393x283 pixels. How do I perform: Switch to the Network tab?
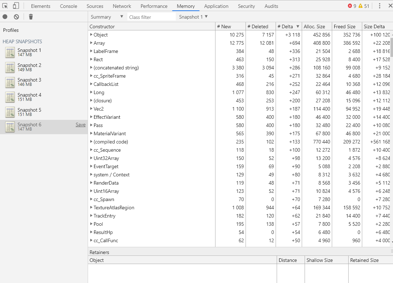click(122, 6)
